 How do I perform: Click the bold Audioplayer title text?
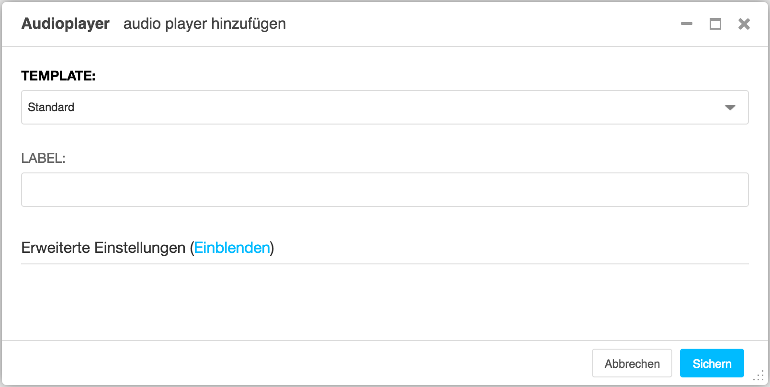pos(66,23)
